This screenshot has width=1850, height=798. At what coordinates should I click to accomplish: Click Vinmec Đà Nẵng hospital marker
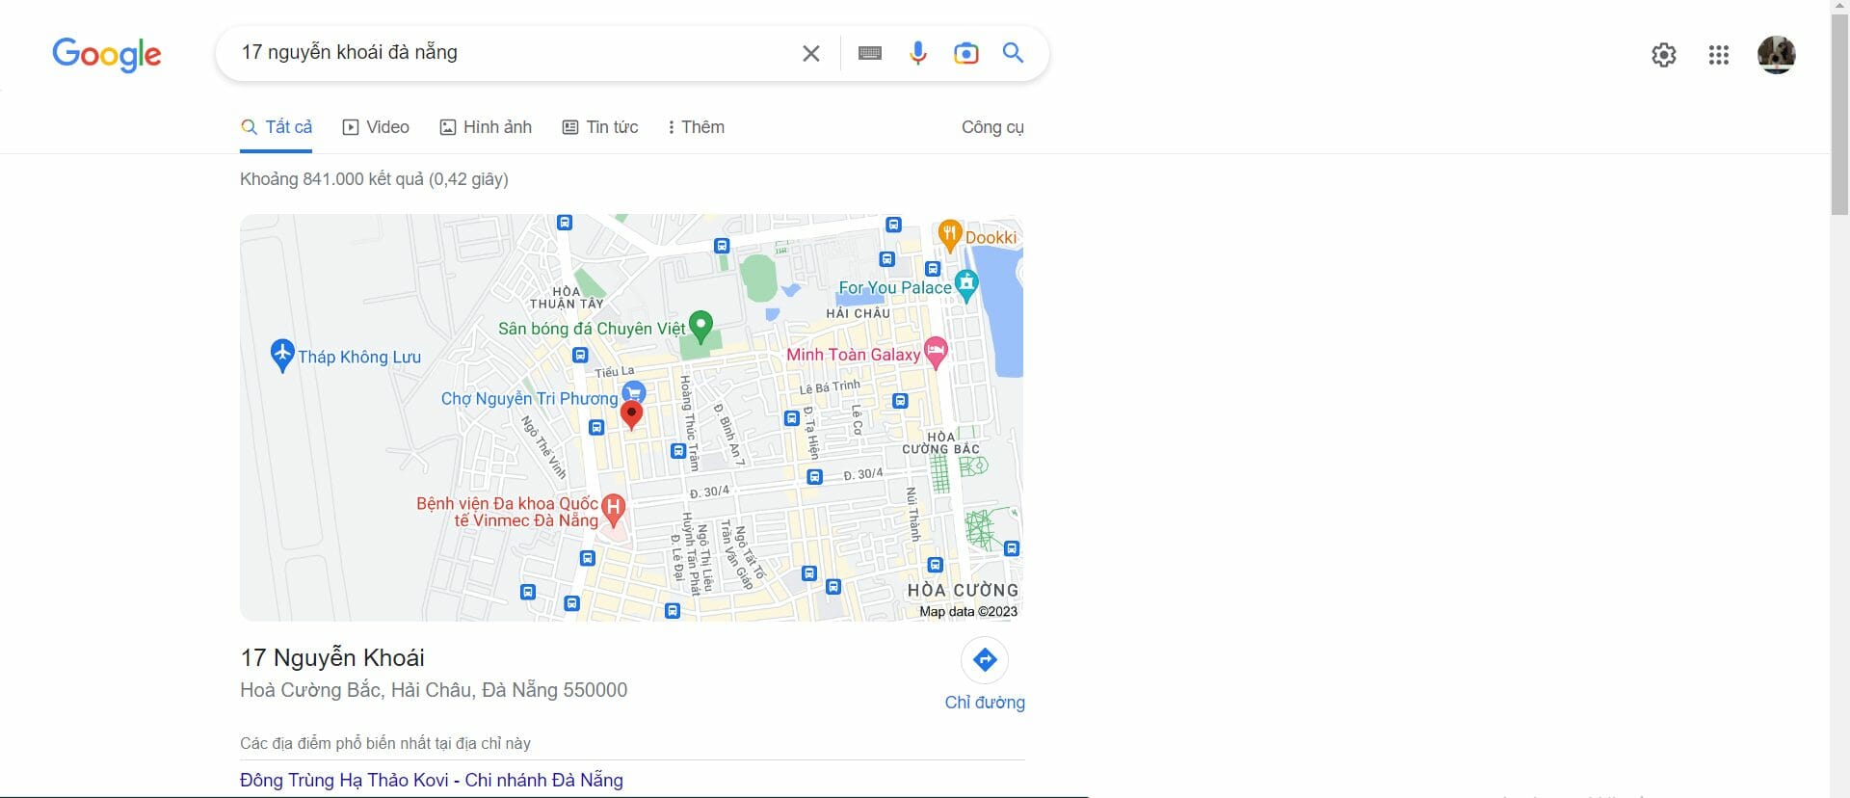[613, 508]
